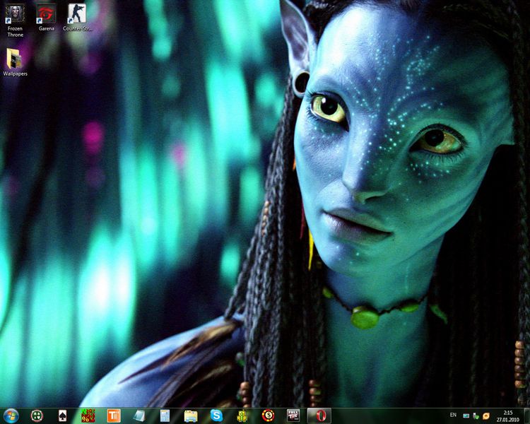Open the Windows Start menu orb
Screen dimensions: 530x424
[x=11, y=416]
